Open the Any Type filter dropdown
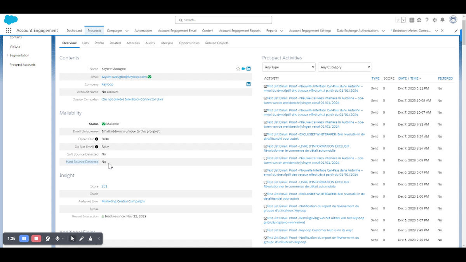This screenshot has width=466, height=262. (x=289, y=67)
